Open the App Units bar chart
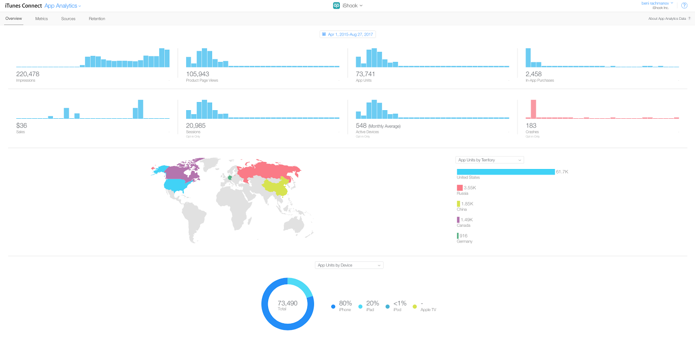This screenshot has width=695, height=339. (432, 57)
